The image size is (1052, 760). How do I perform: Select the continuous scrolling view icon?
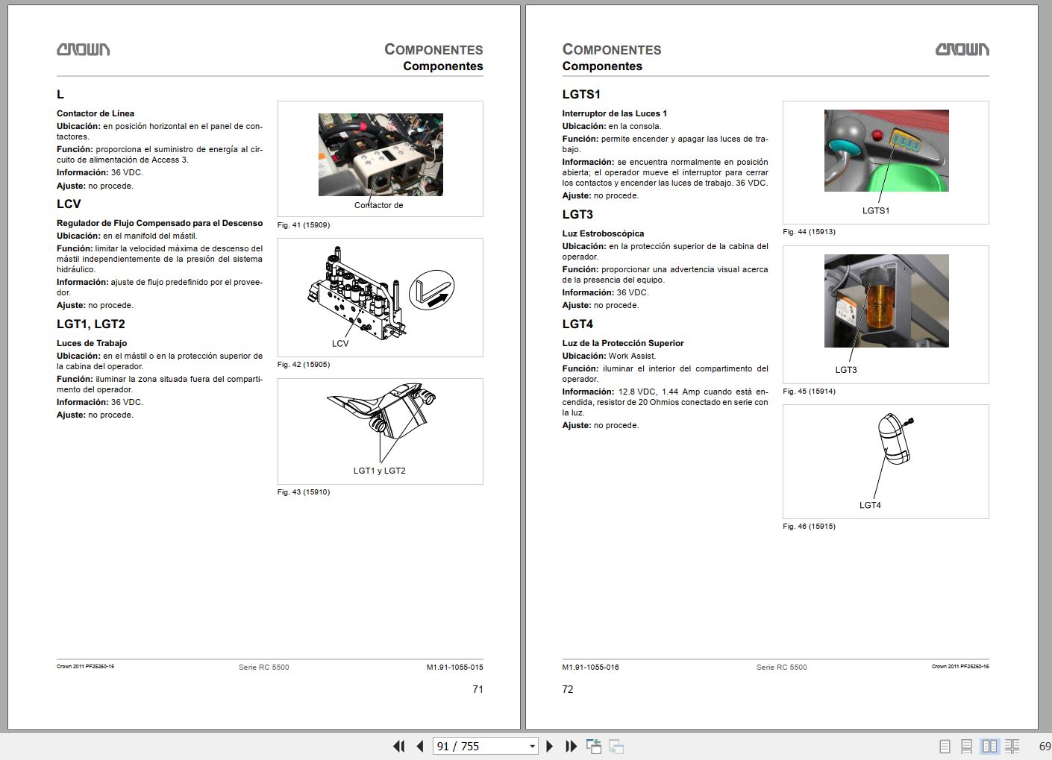coord(967,746)
